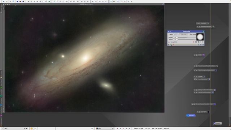Click the LocalHistogramEqualization process icon
The image size is (231, 130).
[x=205, y=70]
